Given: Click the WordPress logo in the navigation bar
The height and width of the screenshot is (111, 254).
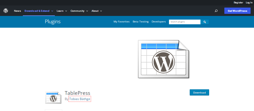Looking at the screenshot, I should click(x=6, y=11).
